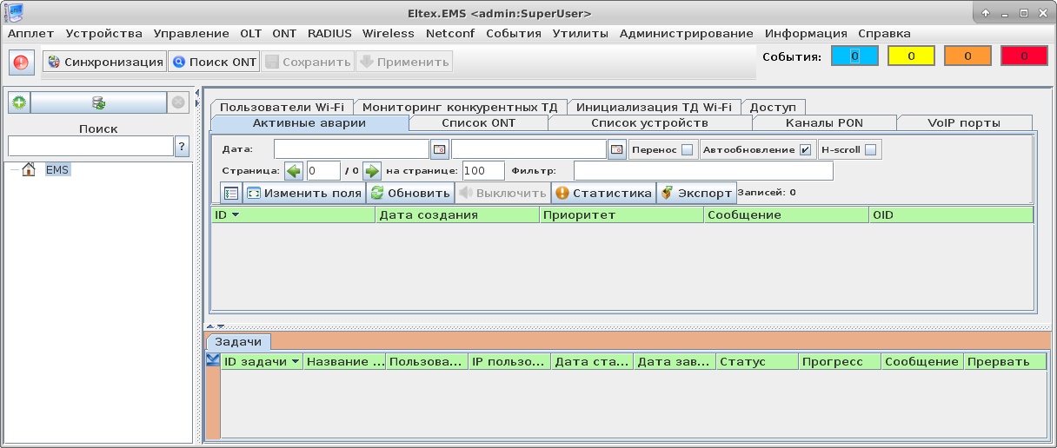This screenshot has width=1057, height=448.
Task: Click the red events counter
Action: tap(1024, 56)
